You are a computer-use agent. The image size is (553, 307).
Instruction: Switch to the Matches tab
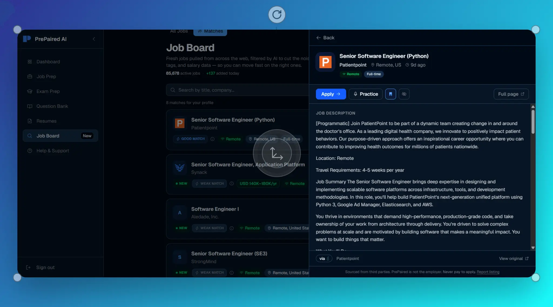click(x=210, y=32)
